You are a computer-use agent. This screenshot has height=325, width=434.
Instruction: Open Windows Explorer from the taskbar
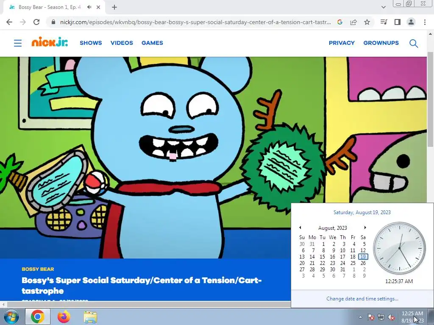(90, 317)
